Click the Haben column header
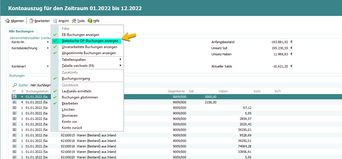The width and height of the screenshot is (342, 159). [x=223, y=91]
